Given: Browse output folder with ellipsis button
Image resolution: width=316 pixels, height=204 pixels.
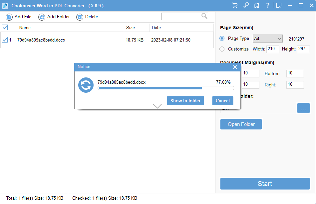Looking at the screenshot, I should pos(303,108).
